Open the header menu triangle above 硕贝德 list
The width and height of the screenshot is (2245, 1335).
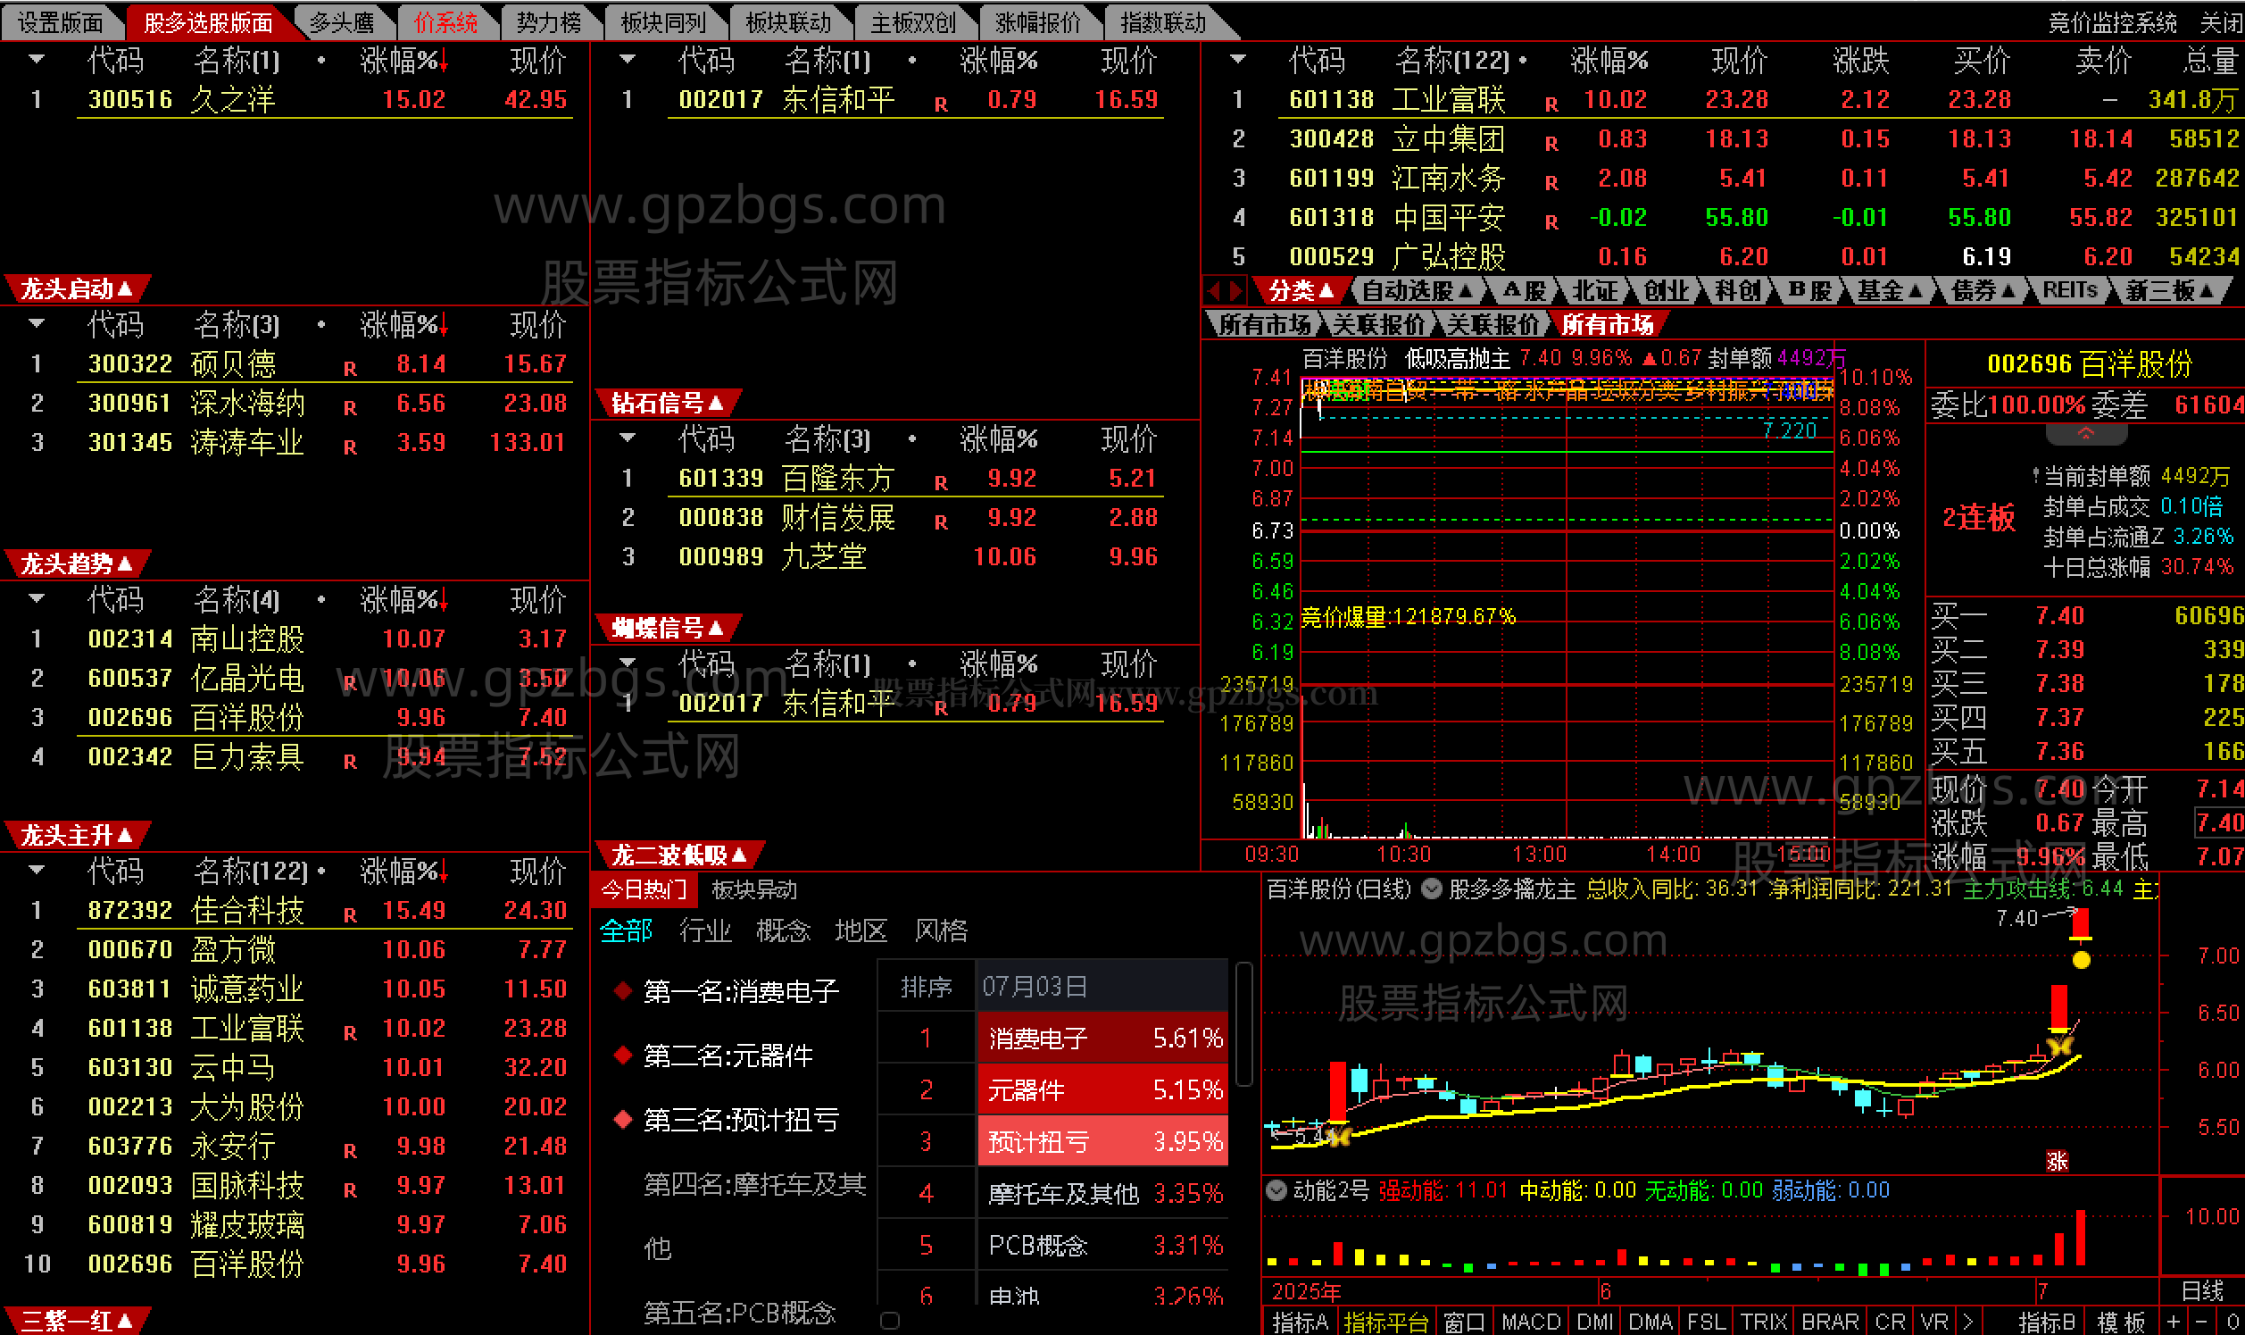pyautogui.click(x=37, y=324)
